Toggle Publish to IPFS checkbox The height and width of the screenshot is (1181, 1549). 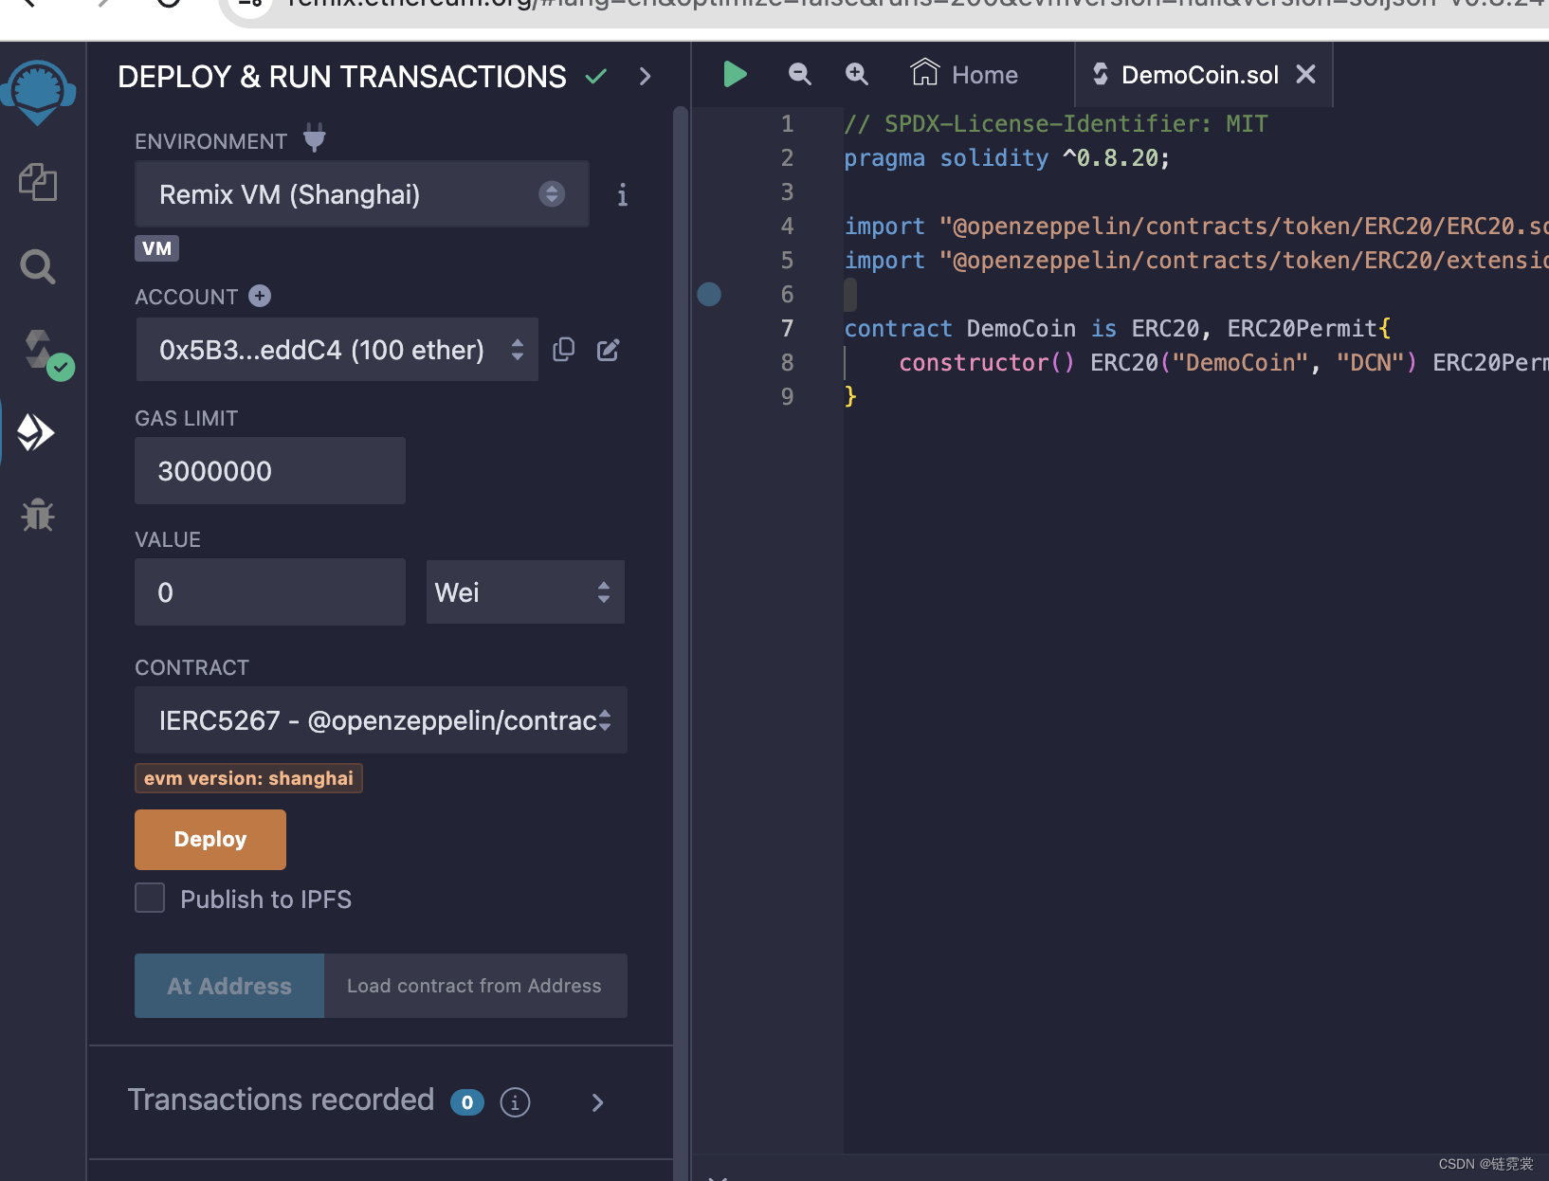point(150,898)
